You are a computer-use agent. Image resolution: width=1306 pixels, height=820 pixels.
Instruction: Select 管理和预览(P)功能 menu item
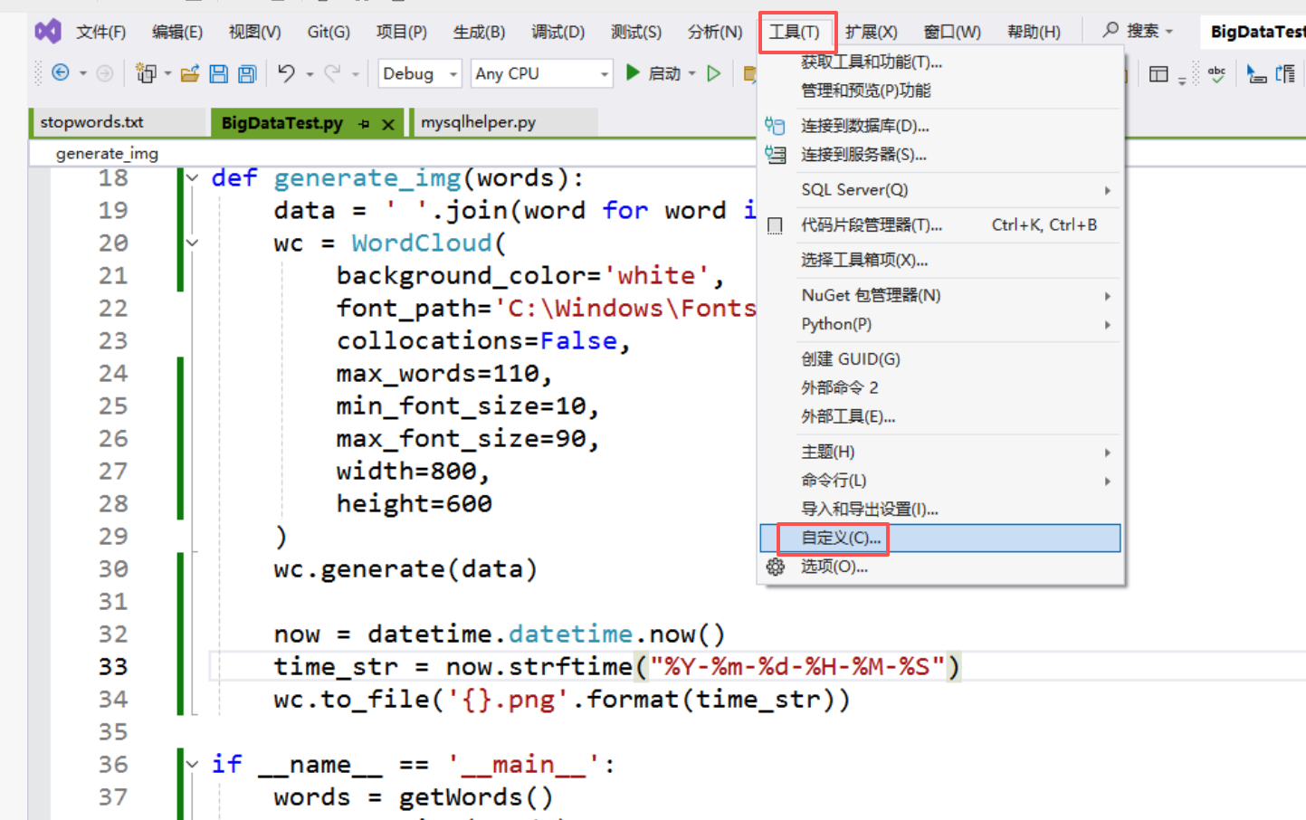940,91
